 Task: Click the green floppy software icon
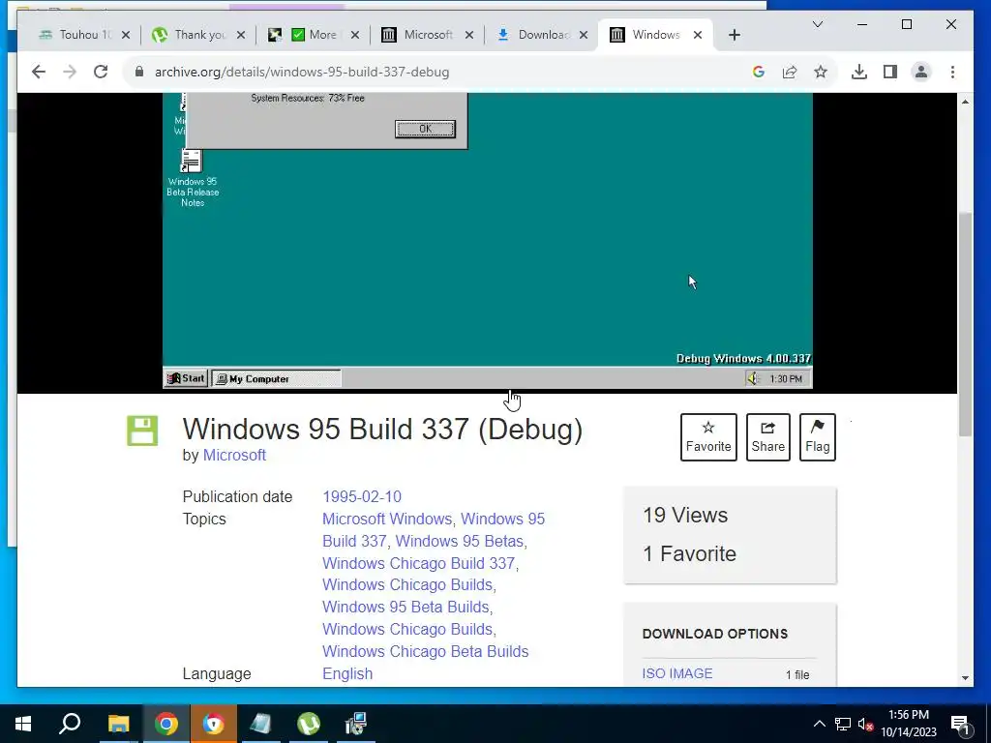[142, 431]
